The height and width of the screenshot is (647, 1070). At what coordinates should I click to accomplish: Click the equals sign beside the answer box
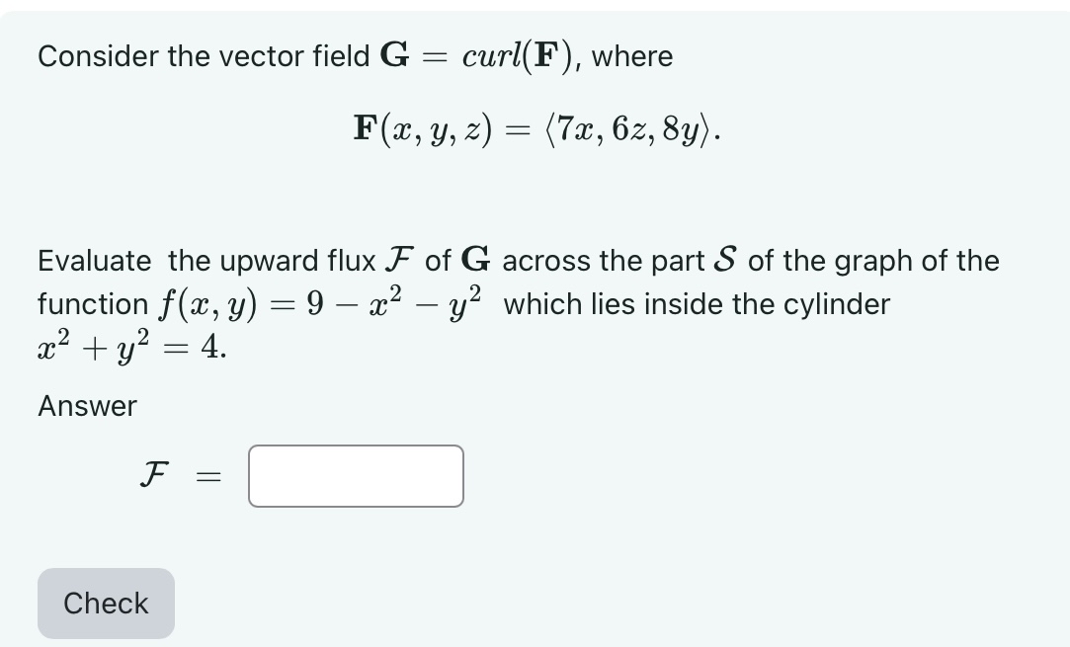coord(208,475)
